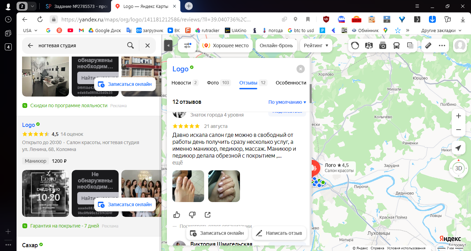Screen dimensions: 471x251
Task: Show public transport on the map
Action: (397, 46)
